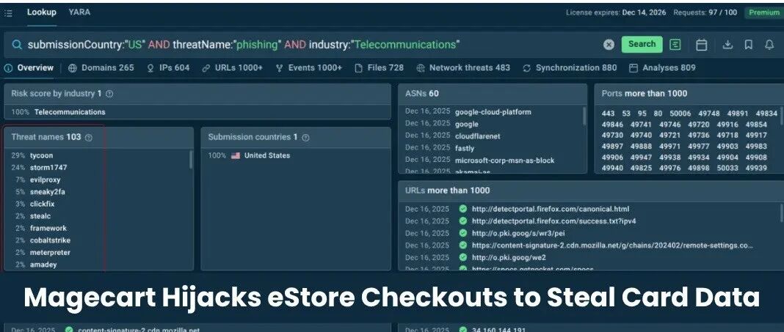Click help icon beside Threat names
The height and width of the screenshot is (332, 784).
(89, 137)
